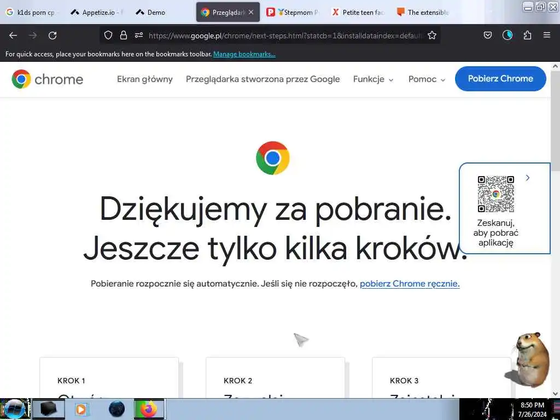Minimize the Firefox window
The width and height of the screenshot is (560, 420).
click(x=528, y=7)
